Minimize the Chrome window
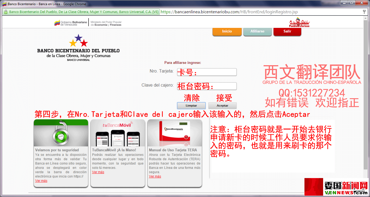370x197 pixels. (344, 3)
